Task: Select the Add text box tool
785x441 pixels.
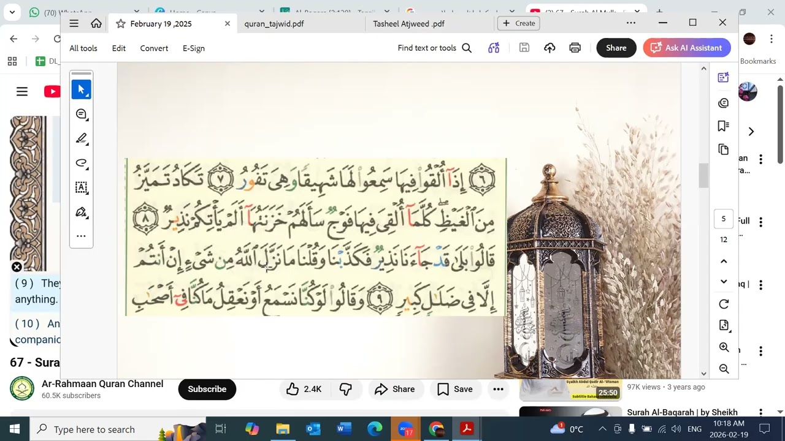Action: coord(81,187)
